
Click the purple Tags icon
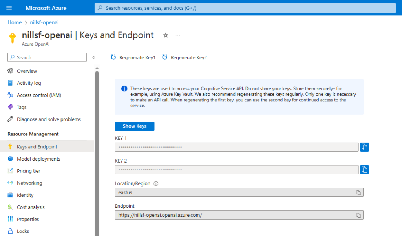(x=10, y=107)
